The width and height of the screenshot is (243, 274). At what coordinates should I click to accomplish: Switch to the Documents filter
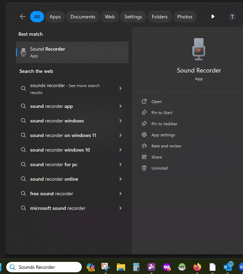(83, 17)
